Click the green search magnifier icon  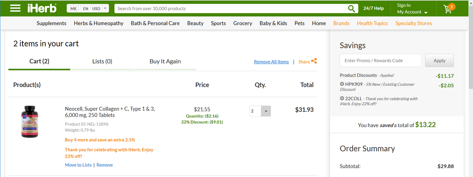pos(351,8)
